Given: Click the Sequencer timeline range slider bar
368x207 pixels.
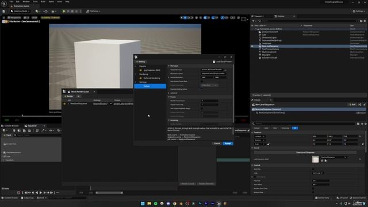Looking at the screenshot, I should [109, 193].
